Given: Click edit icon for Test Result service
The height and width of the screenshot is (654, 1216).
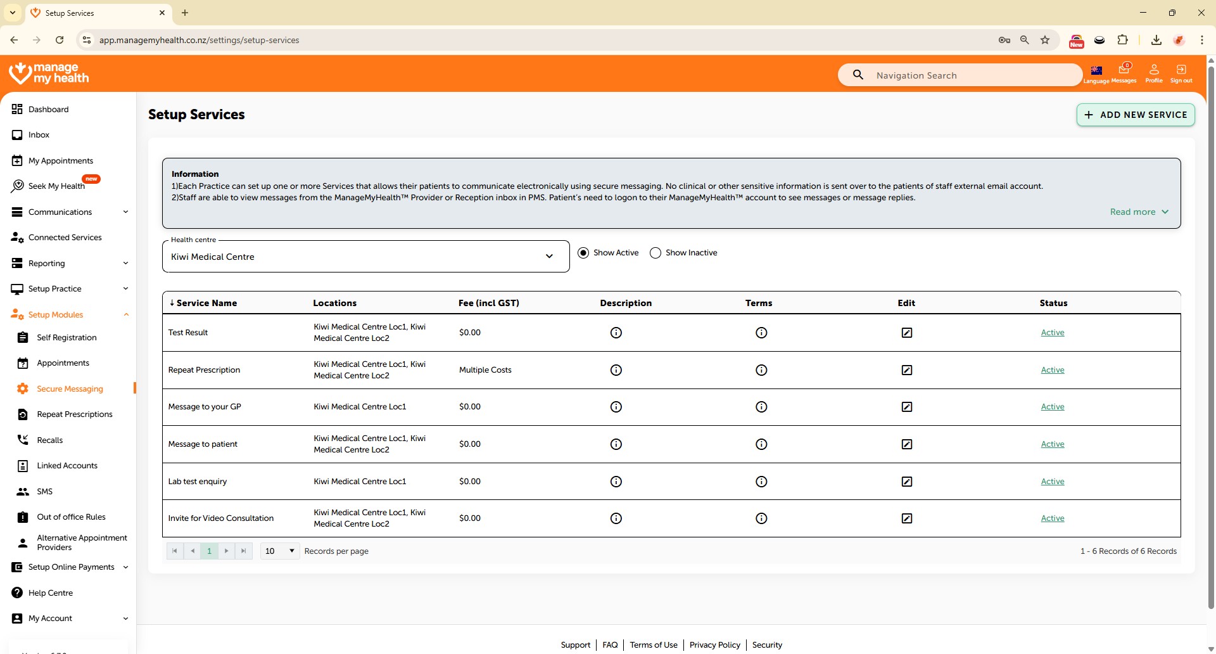Looking at the screenshot, I should tap(906, 333).
